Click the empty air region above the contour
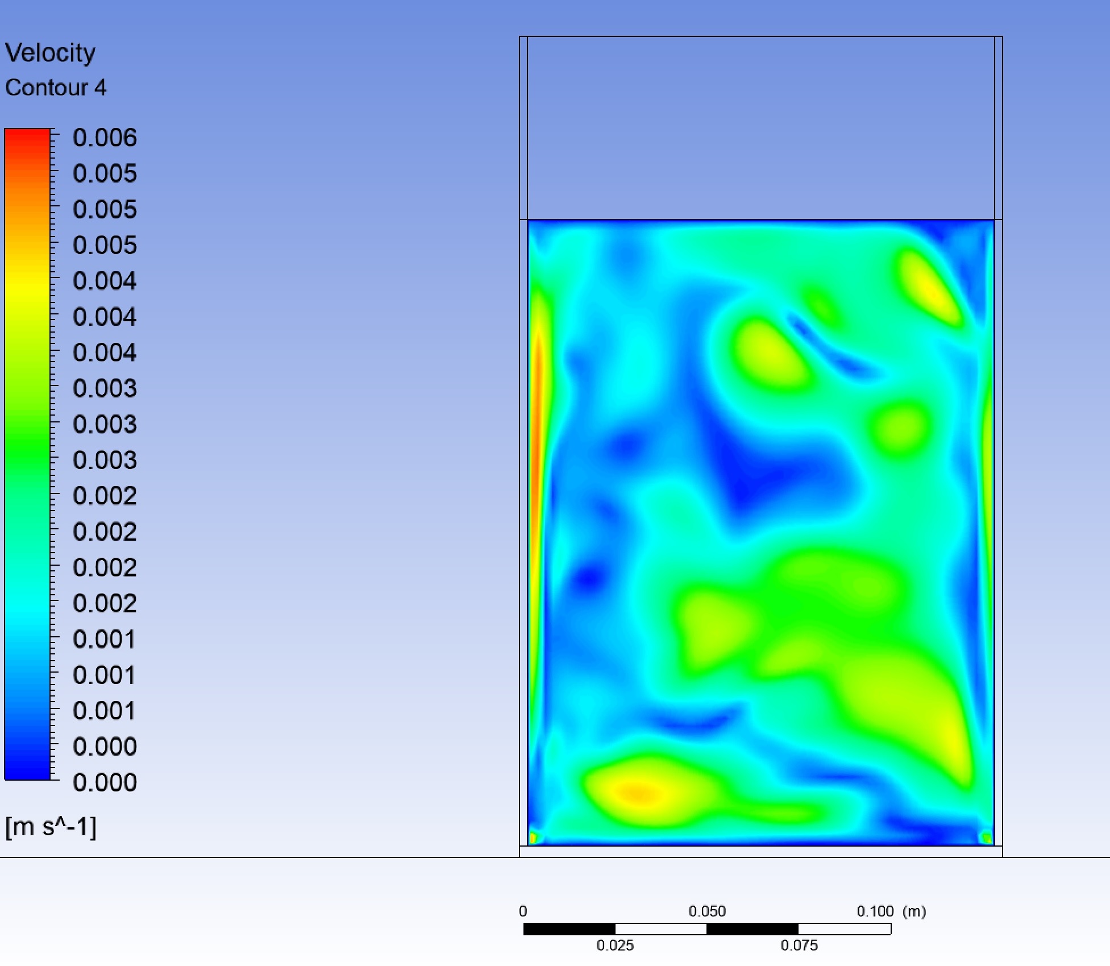The width and height of the screenshot is (1110, 966). click(760, 128)
